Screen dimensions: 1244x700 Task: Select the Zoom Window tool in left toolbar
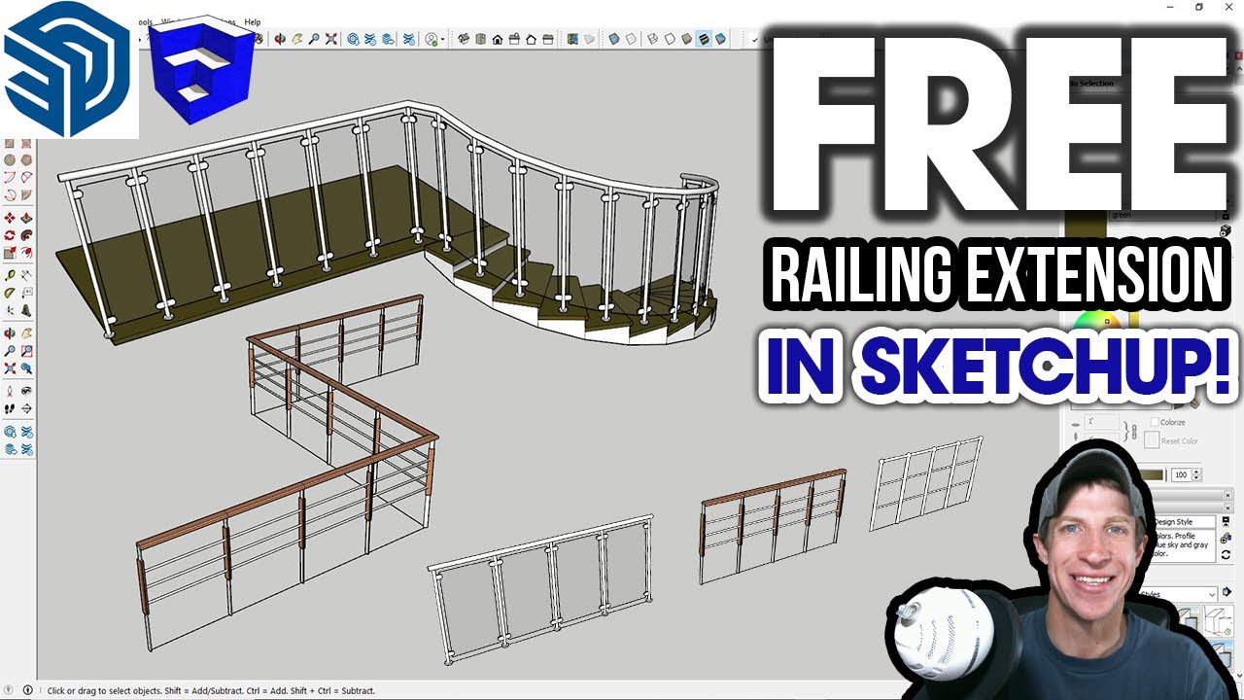click(27, 349)
